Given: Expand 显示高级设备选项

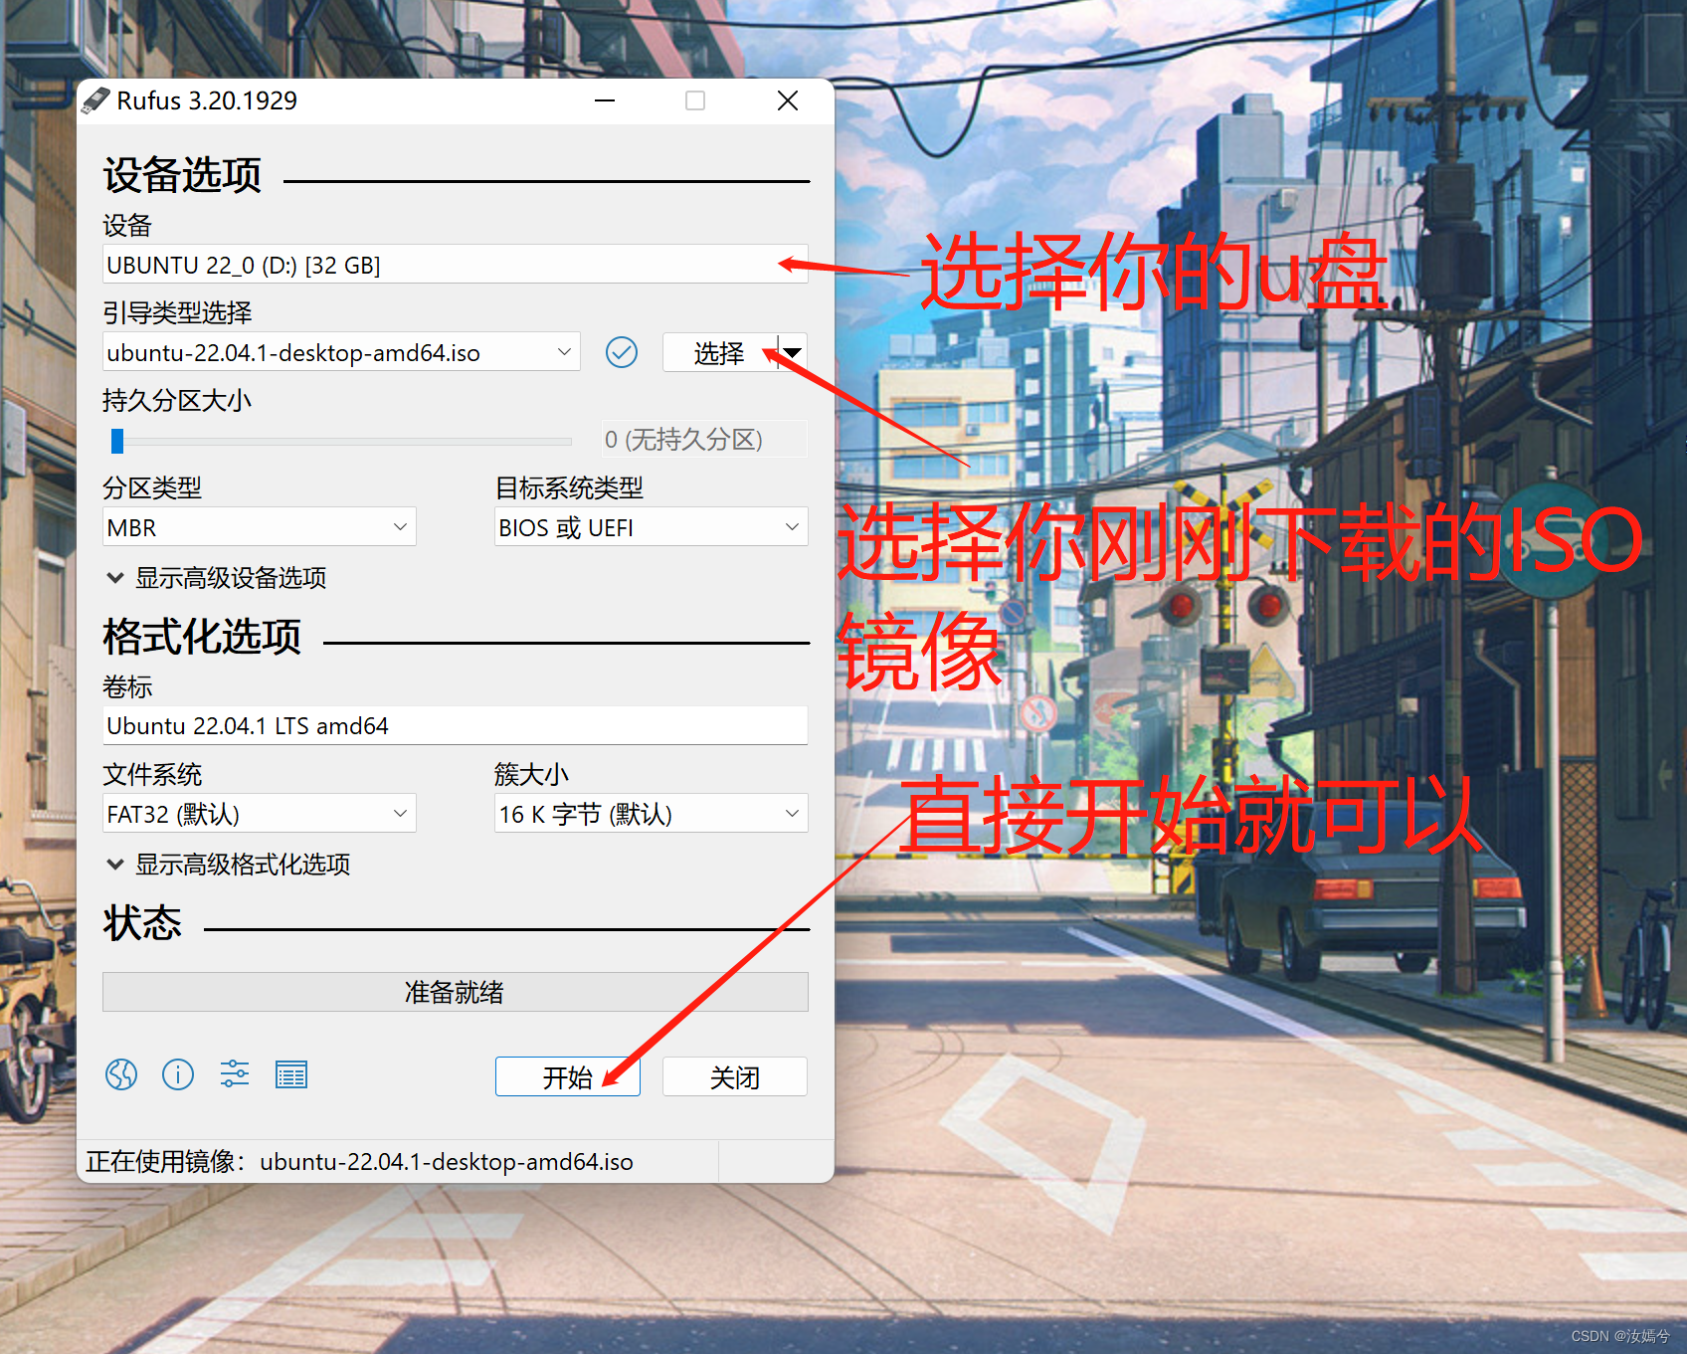Looking at the screenshot, I should click(x=217, y=578).
